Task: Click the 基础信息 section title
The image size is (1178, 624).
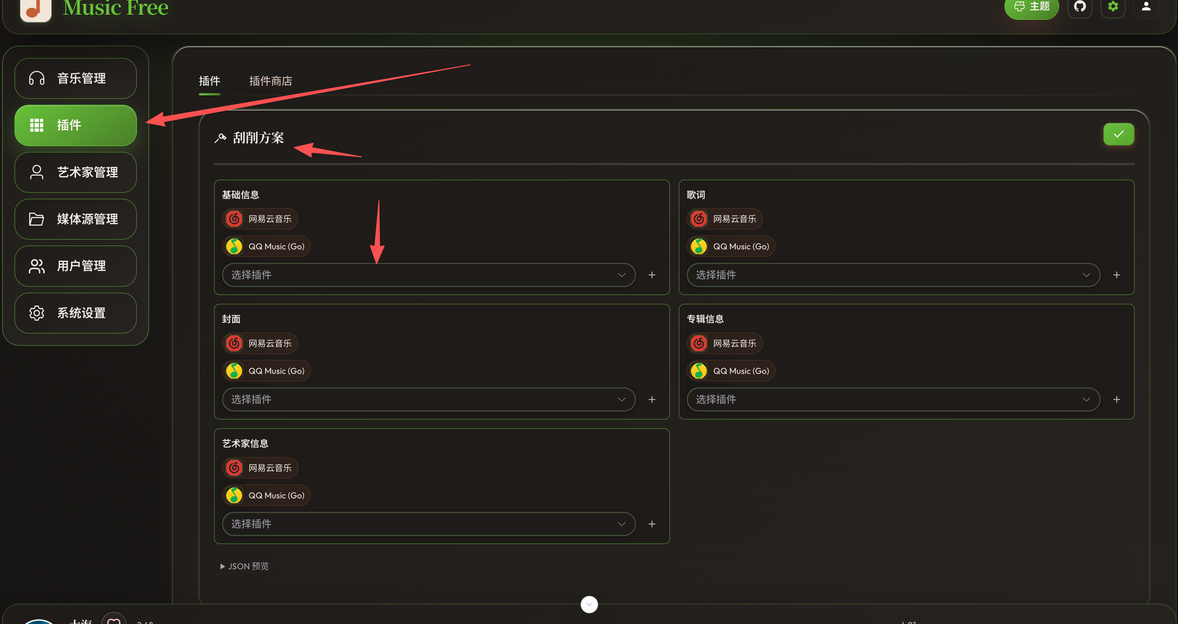Action: tap(241, 195)
